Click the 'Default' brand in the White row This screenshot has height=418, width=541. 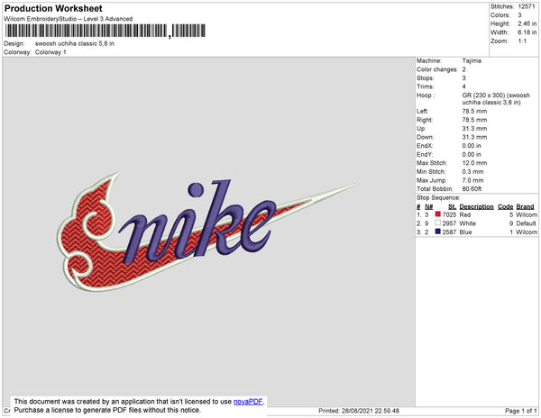pyautogui.click(x=526, y=223)
